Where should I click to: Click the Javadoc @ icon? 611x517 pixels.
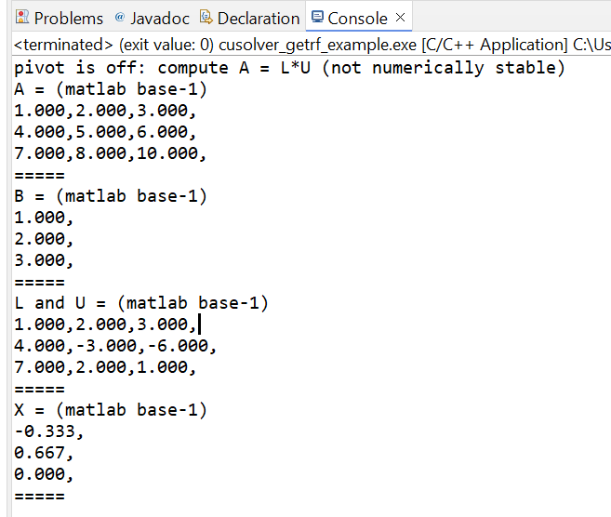(x=119, y=18)
